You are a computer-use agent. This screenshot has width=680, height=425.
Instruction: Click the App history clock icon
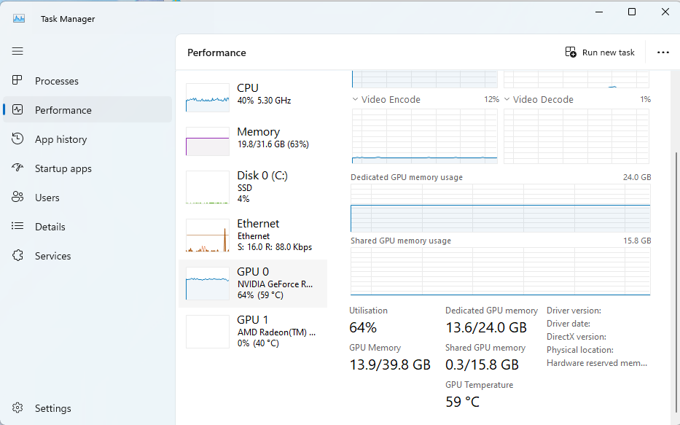pyautogui.click(x=17, y=139)
